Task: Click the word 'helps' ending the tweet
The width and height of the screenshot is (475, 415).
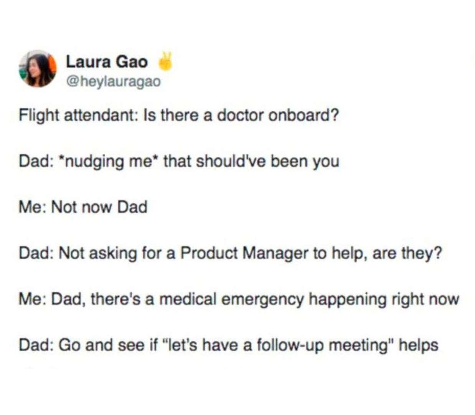Action: [419, 345]
